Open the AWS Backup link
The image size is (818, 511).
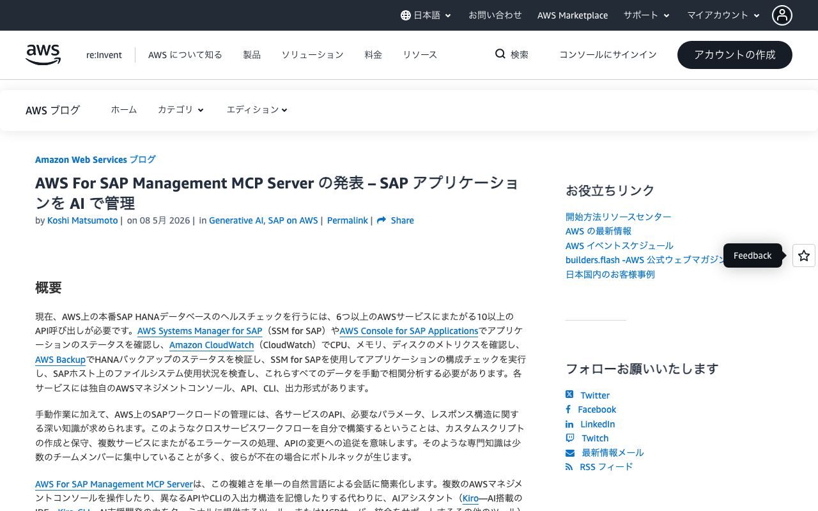[x=60, y=360]
